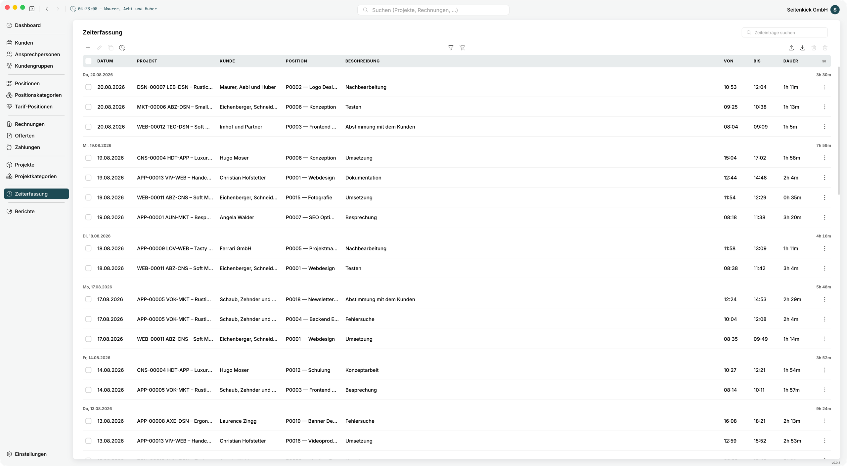Image resolution: width=847 pixels, height=466 pixels.
Task: Open Einstellungen at sidebar bottom
Action: pos(36,454)
